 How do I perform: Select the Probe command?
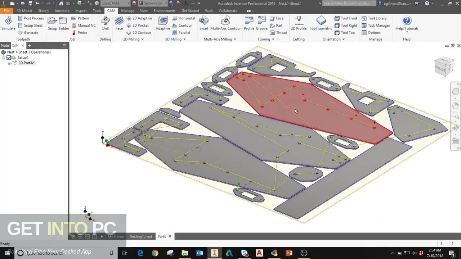tap(80, 33)
